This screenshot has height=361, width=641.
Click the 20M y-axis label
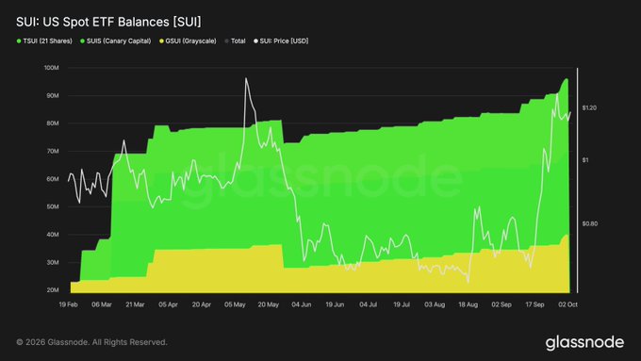53,290
